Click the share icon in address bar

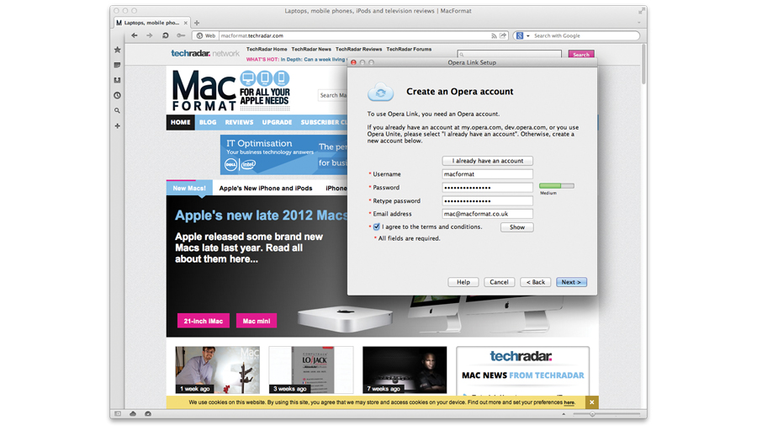(x=503, y=35)
